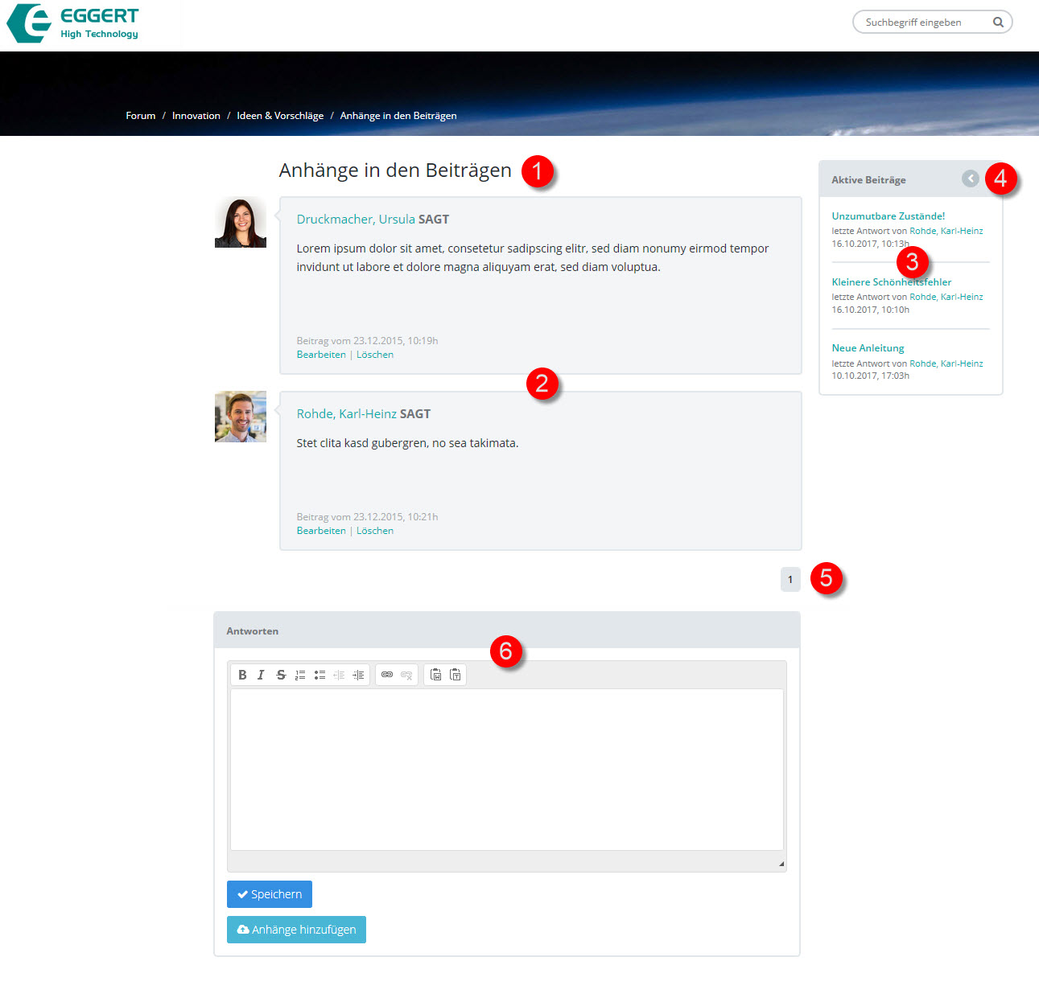Toggle italic formatting in reply editor

tap(261, 675)
